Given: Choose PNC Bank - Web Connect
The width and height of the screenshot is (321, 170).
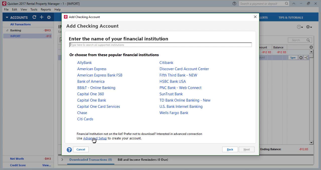Looking at the screenshot, I should pyautogui.click(x=180, y=88).
